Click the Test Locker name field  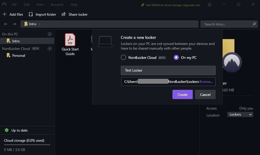[168, 70]
